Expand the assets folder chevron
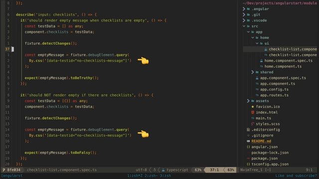Viewport: 319px width, 179px height. (x=248, y=101)
